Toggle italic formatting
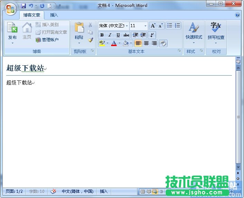 [110, 35]
